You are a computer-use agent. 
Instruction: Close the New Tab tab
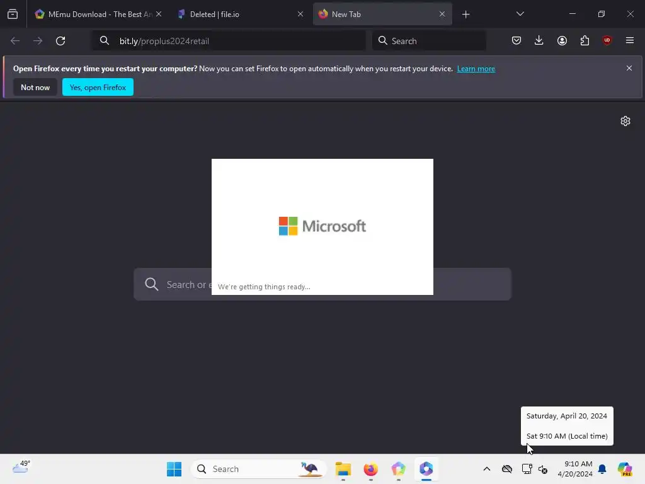[x=442, y=14]
